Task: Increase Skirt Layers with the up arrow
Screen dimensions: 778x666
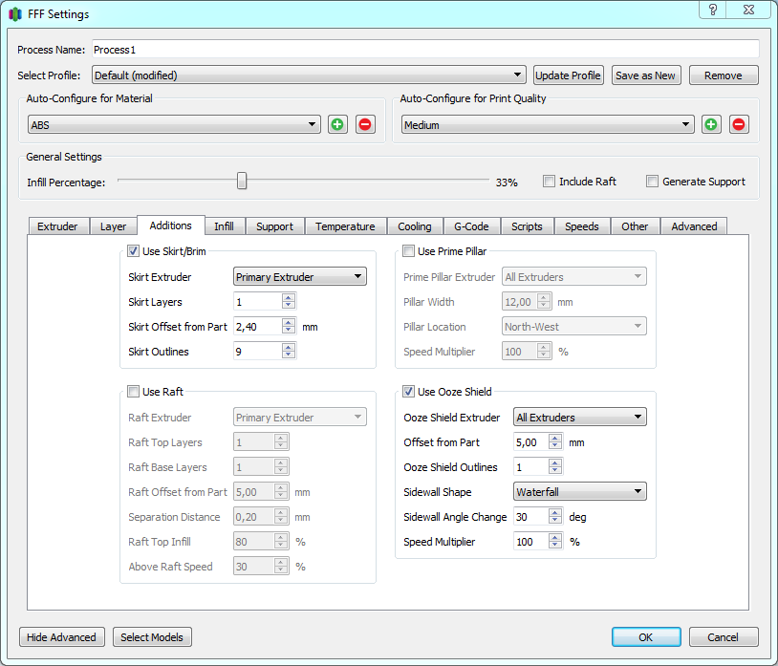Action: click(x=289, y=297)
